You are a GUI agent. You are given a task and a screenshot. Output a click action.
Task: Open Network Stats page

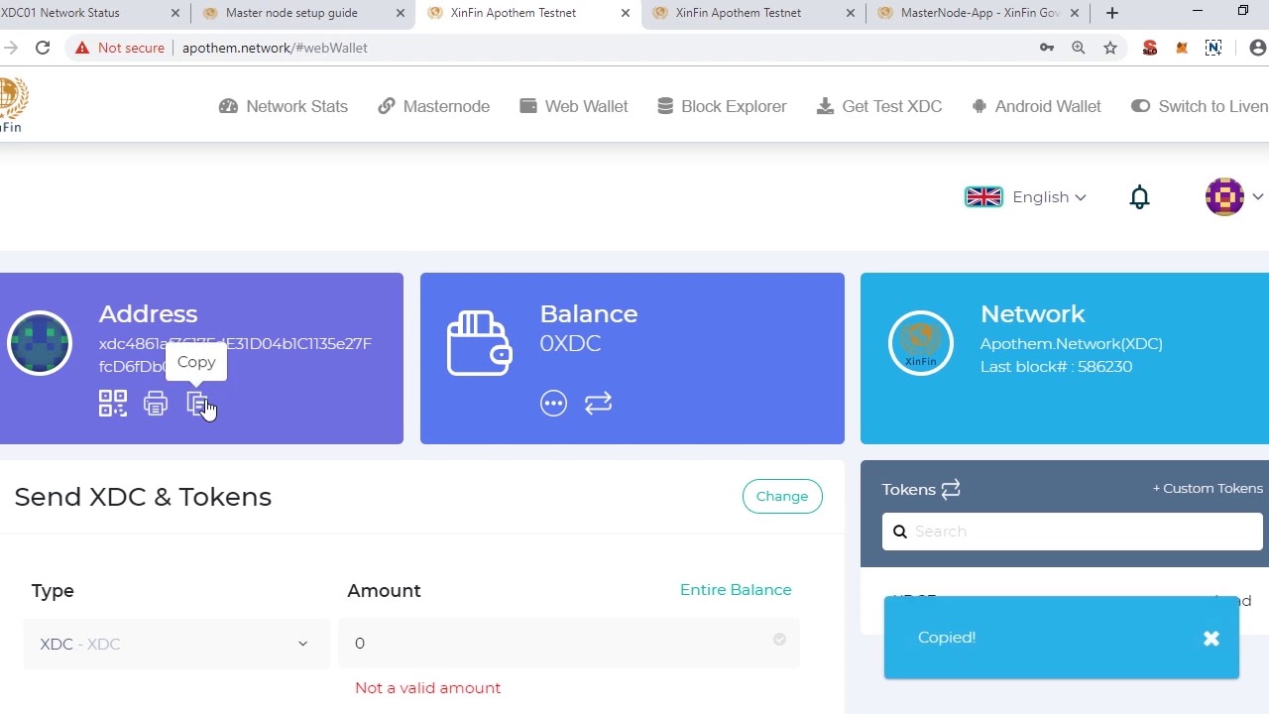284,106
